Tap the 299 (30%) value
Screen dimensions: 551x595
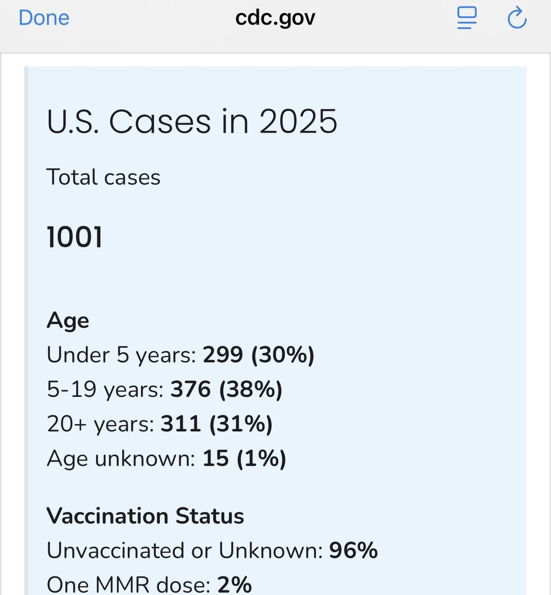[x=259, y=355]
